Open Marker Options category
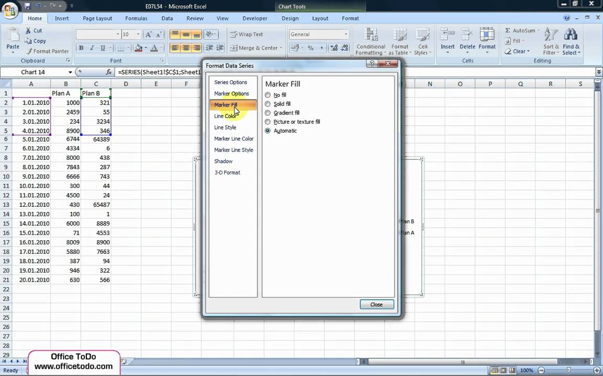The image size is (603, 376). pos(231,93)
